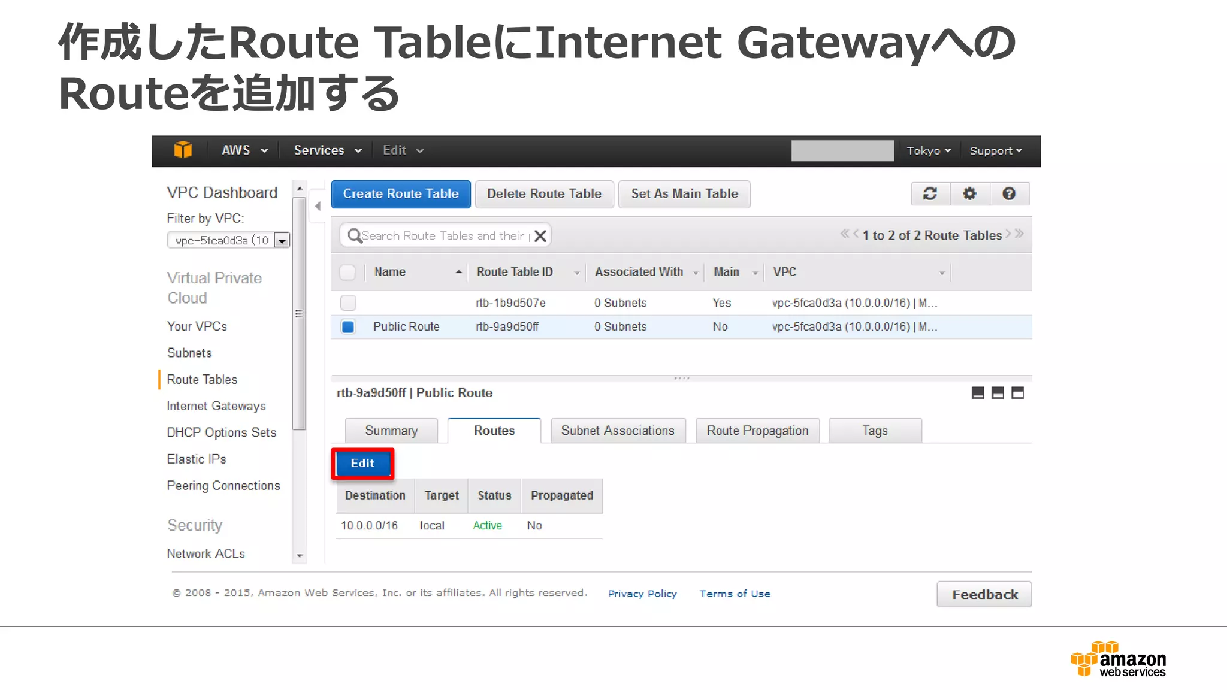The width and height of the screenshot is (1227, 690).
Task: Switch to the Summary tab
Action: [x=391, y=431]
